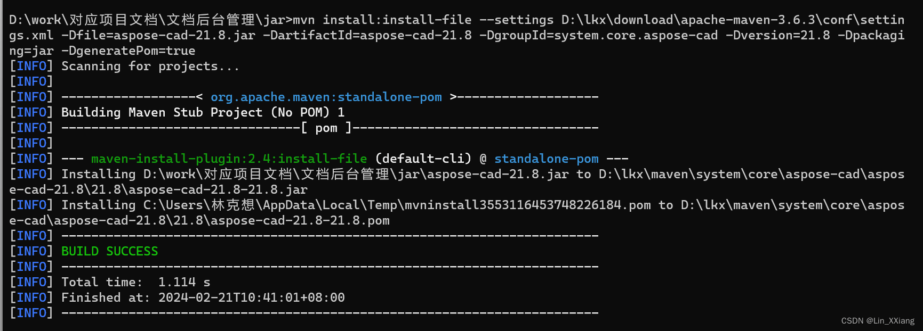
Task: Click the CSDN @Lin_XXiang watermark
Action: [878, 320]
